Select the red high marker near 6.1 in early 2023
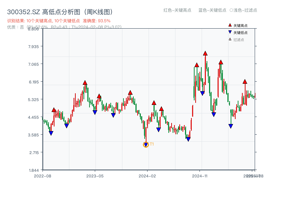Screen dimensions: 283x212 (x=85, y=83)
